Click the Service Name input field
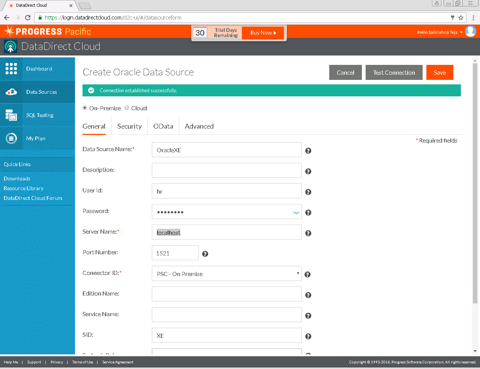 pyautogui.click(x=227, y=315)
